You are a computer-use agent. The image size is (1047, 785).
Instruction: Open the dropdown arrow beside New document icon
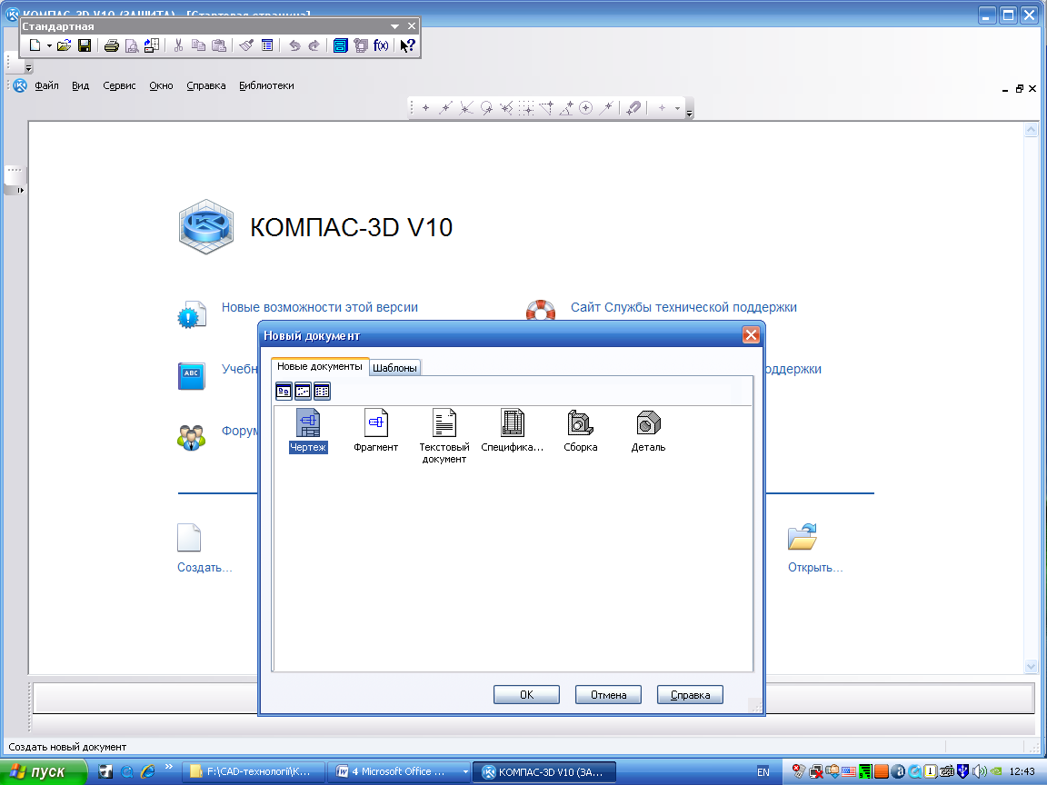(49, 46)
